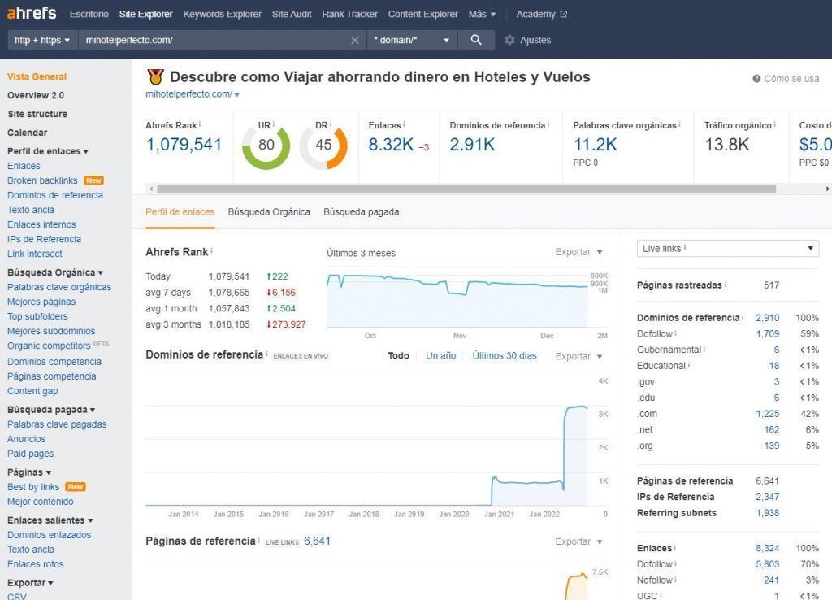832x600 pixels.
Task: Open Content Explorer in top navigation
Action: pos(422,14)
